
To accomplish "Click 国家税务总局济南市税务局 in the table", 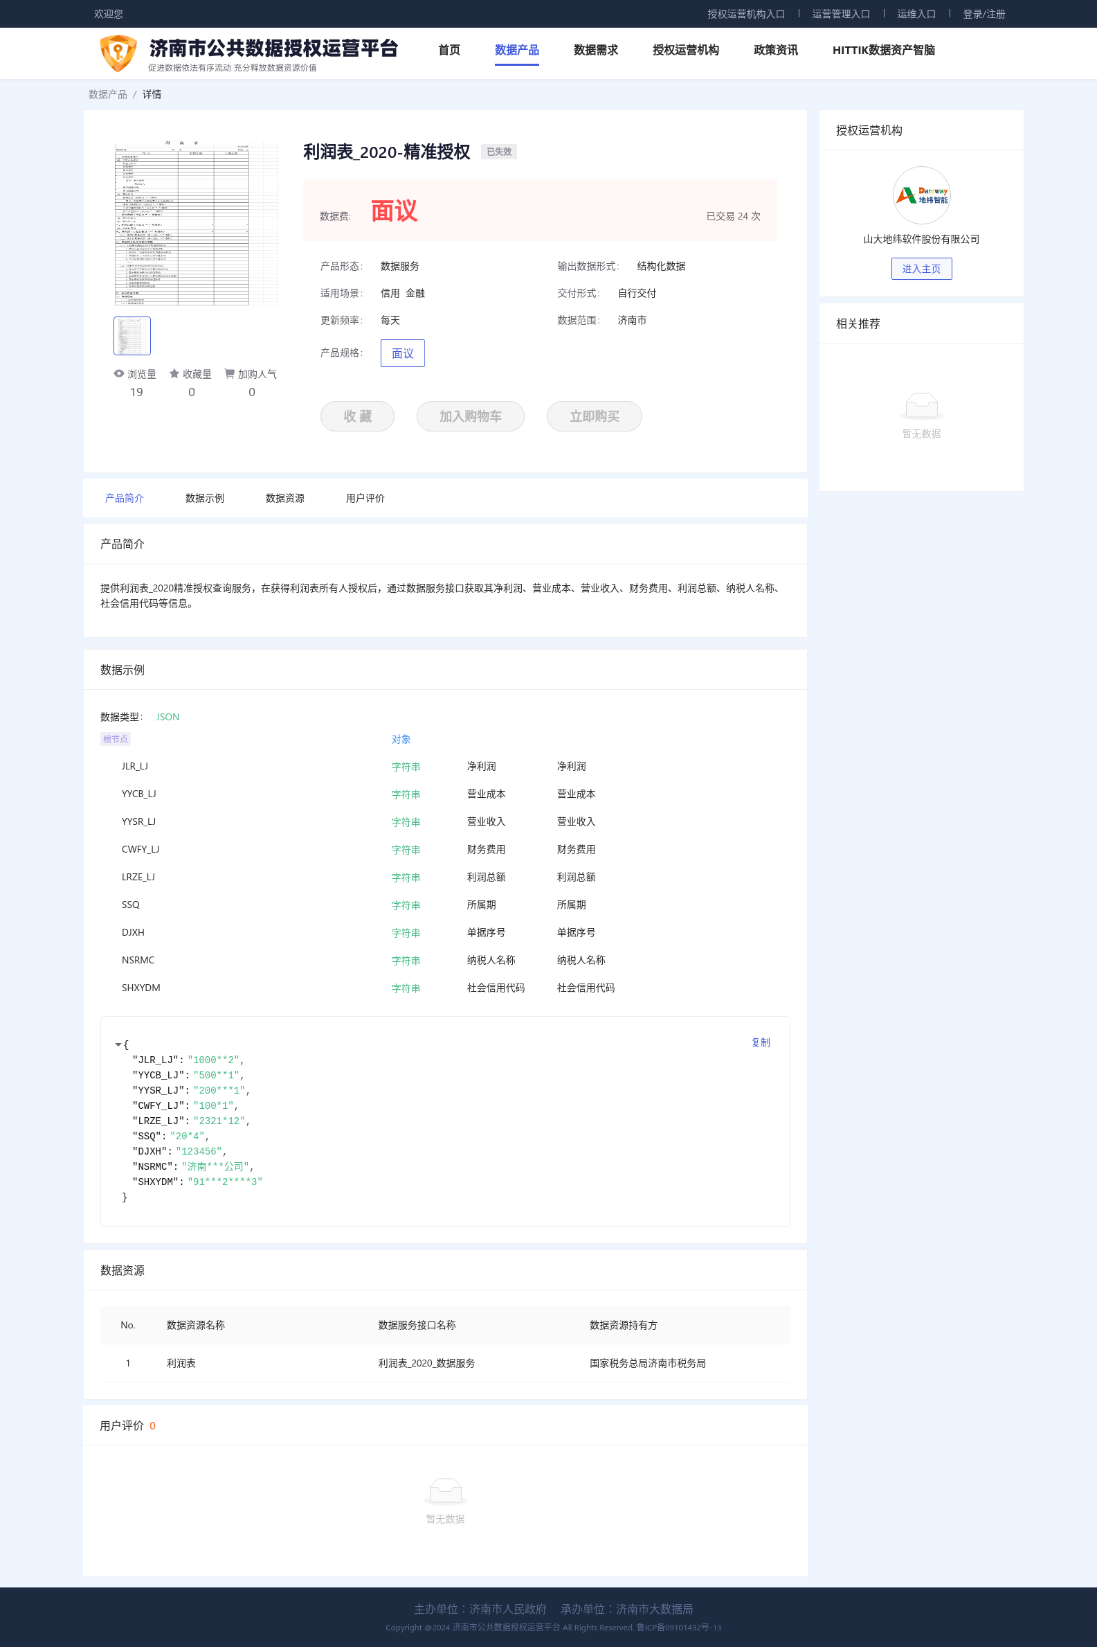I will (647, 1363).
